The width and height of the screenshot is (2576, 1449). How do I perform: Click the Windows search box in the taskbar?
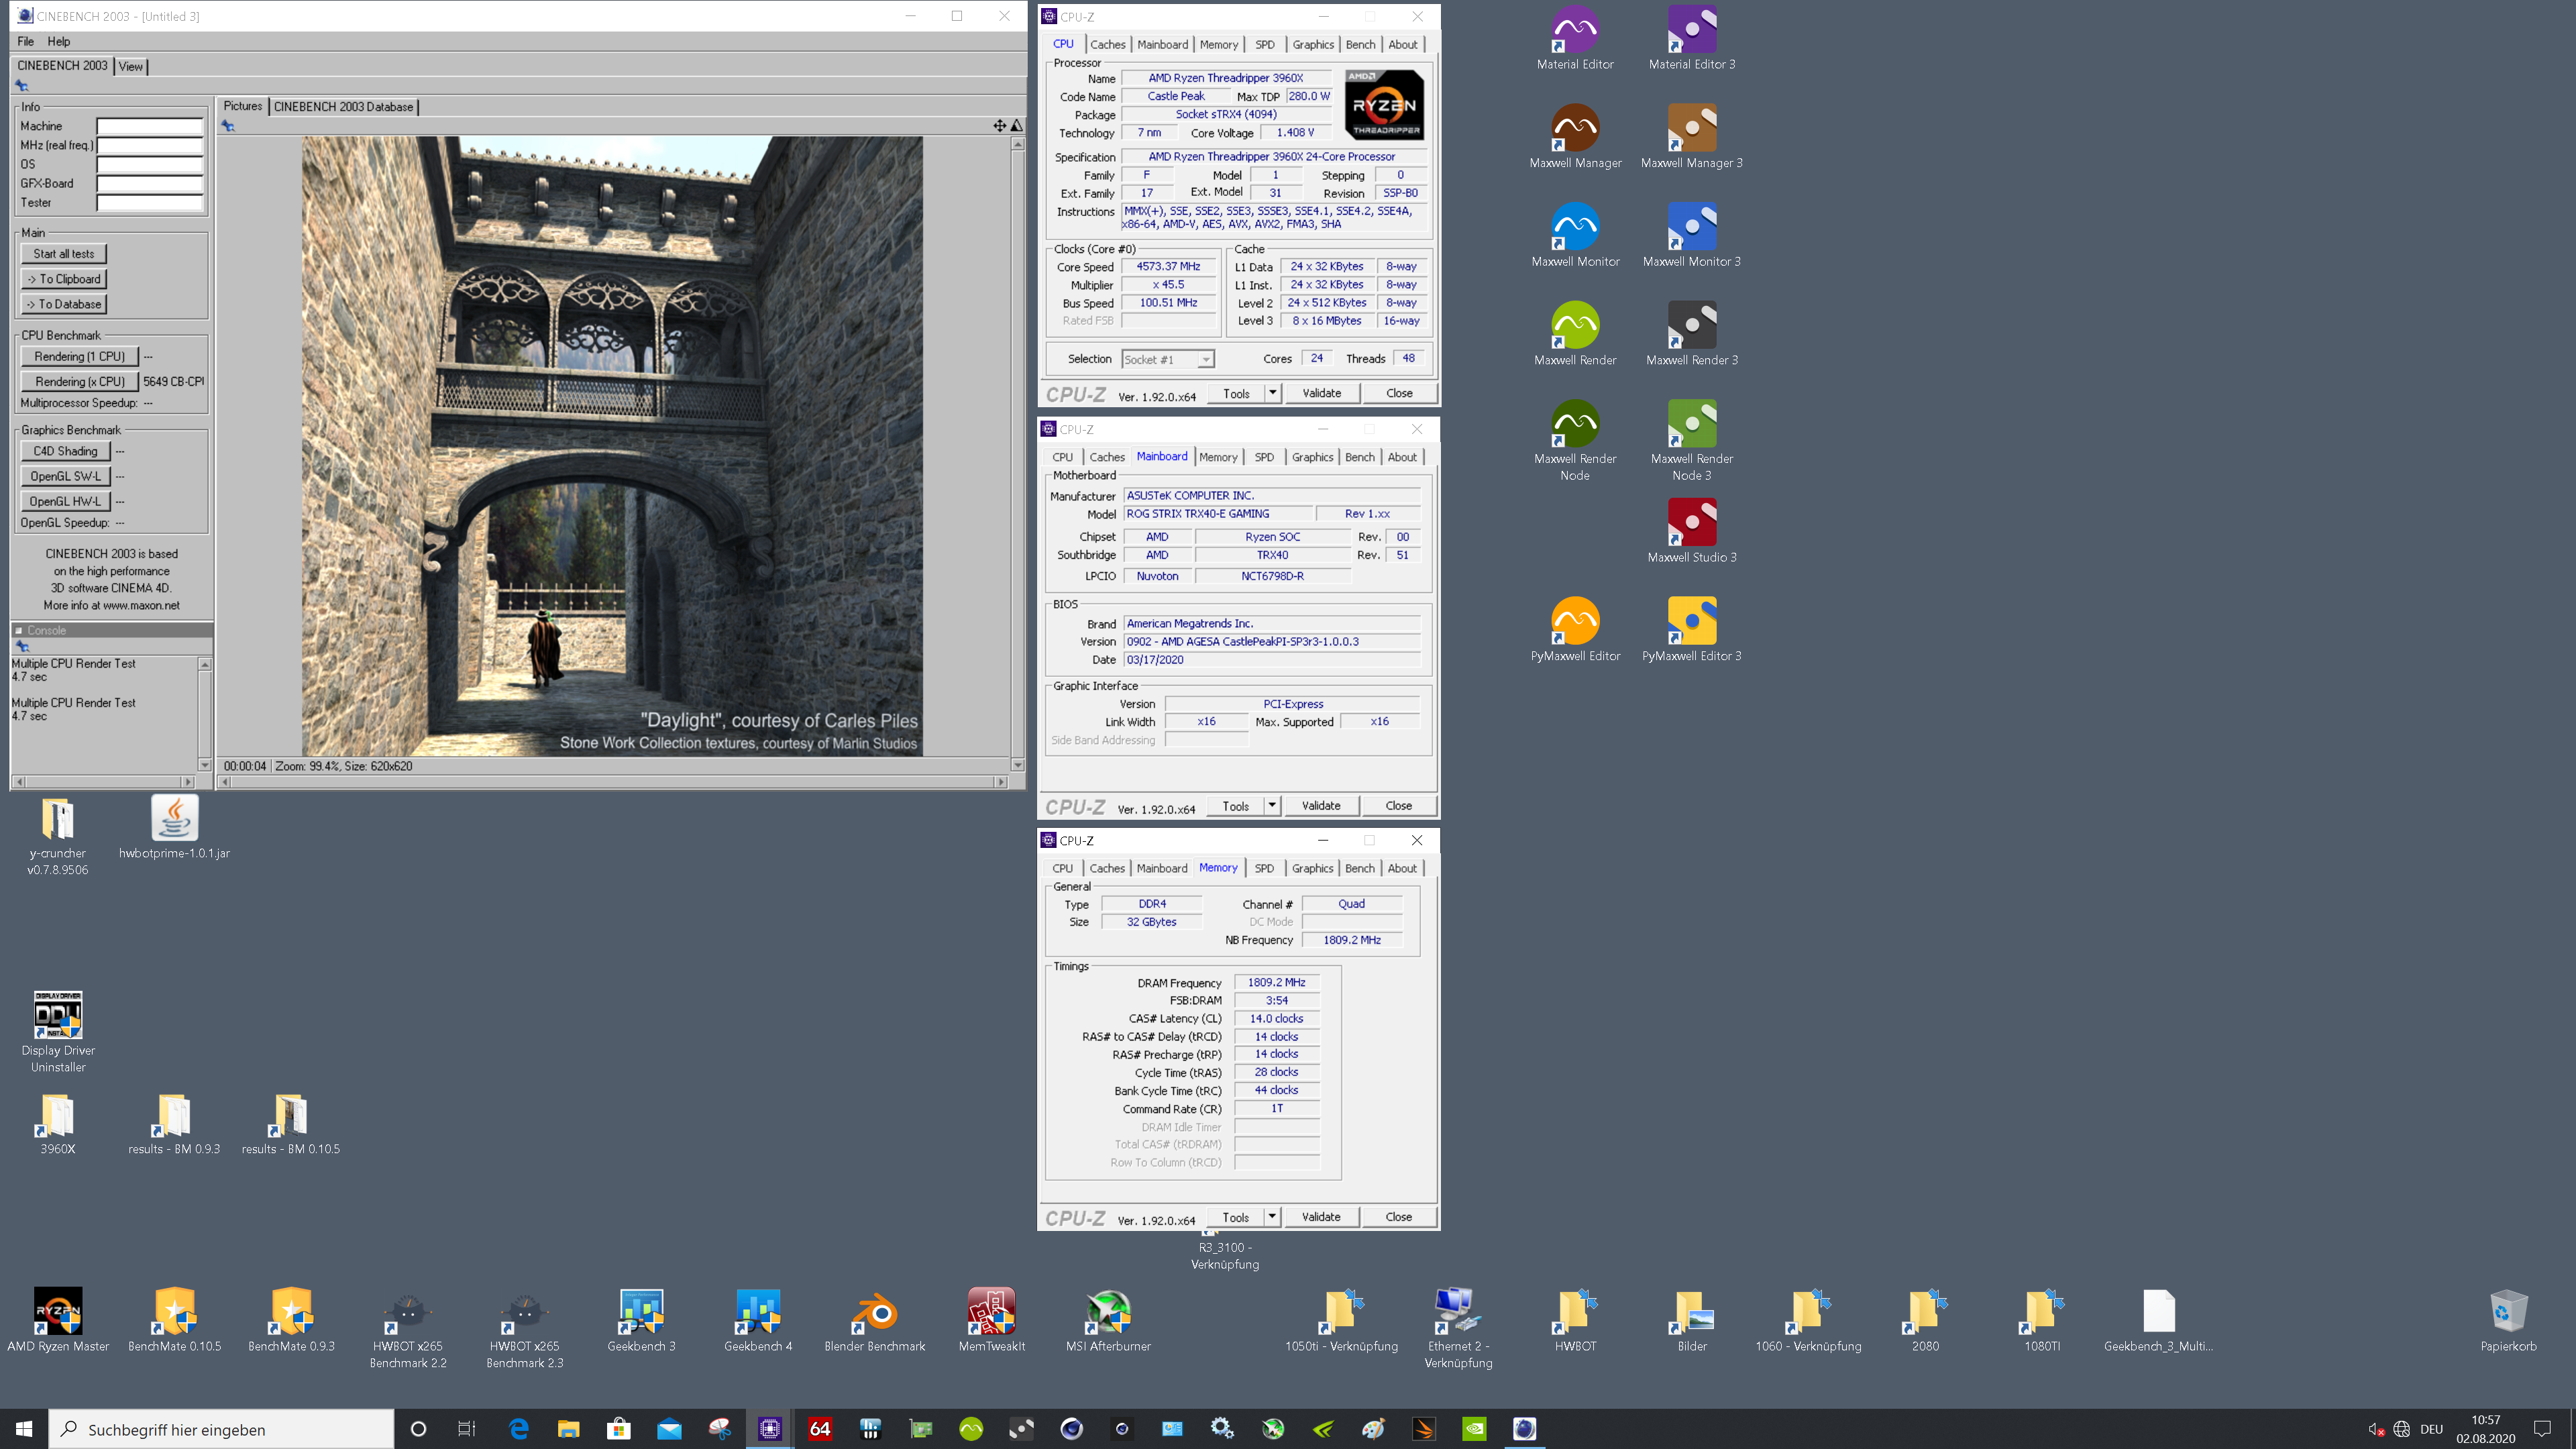(221, 1429)
